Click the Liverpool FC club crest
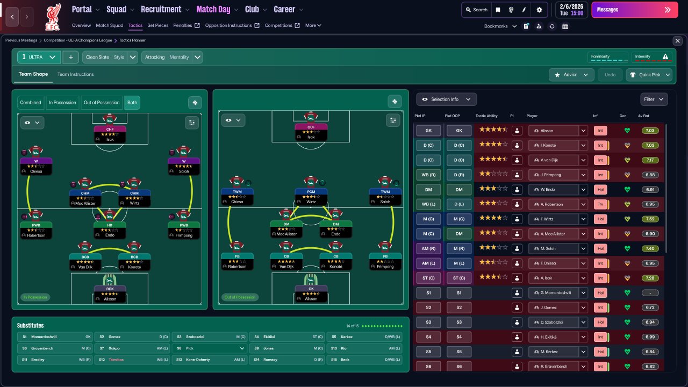The width and height of the screenshot is (688, 387). (53, 16)
